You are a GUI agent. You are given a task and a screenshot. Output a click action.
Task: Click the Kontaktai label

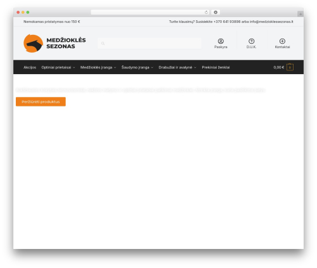tap(282, 47)
